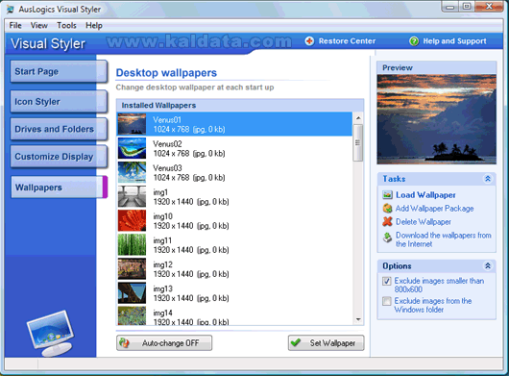
Task: Click Download the wallpapers from the Internet
Action: (443, 239)
